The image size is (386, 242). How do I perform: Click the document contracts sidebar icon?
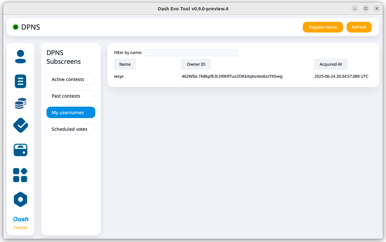click(x=20, y=81)
